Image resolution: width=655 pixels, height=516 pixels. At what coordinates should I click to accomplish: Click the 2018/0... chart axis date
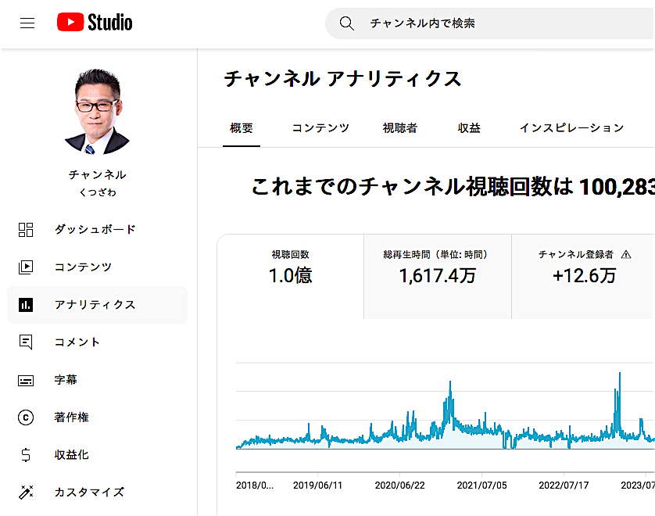click(x=255, y=486)
